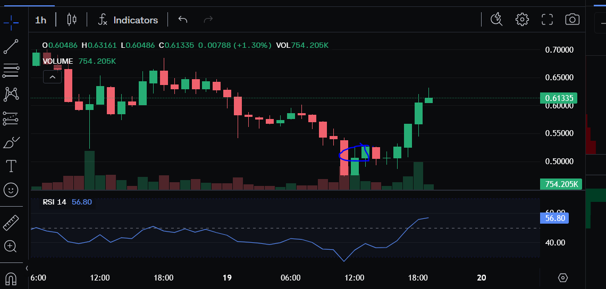Enter fullscreen chart mode
The height and width of the screenshot is (289, 606).
(x=547, y=19)
